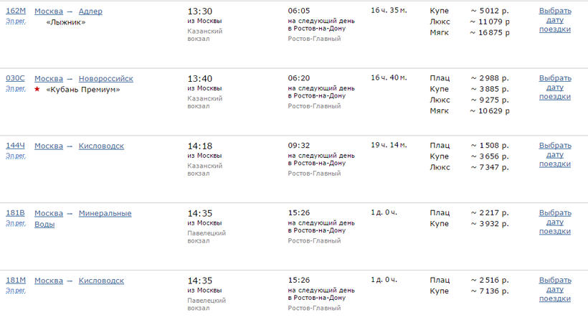Click Москва link in the 162М row
Image resolution: width=588 pixels, height=320 pixels.
coord(49,11)
